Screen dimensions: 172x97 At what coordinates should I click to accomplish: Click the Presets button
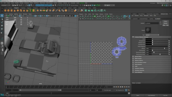pyautogui.click(x=166, y=23)
